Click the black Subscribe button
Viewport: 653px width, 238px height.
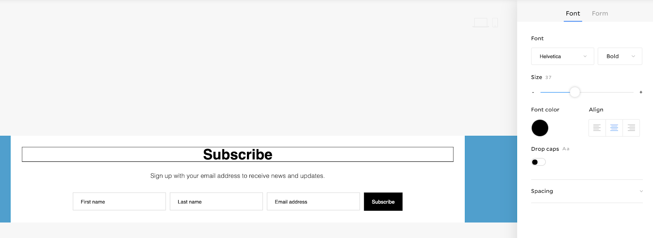click(x=383, y=202)
